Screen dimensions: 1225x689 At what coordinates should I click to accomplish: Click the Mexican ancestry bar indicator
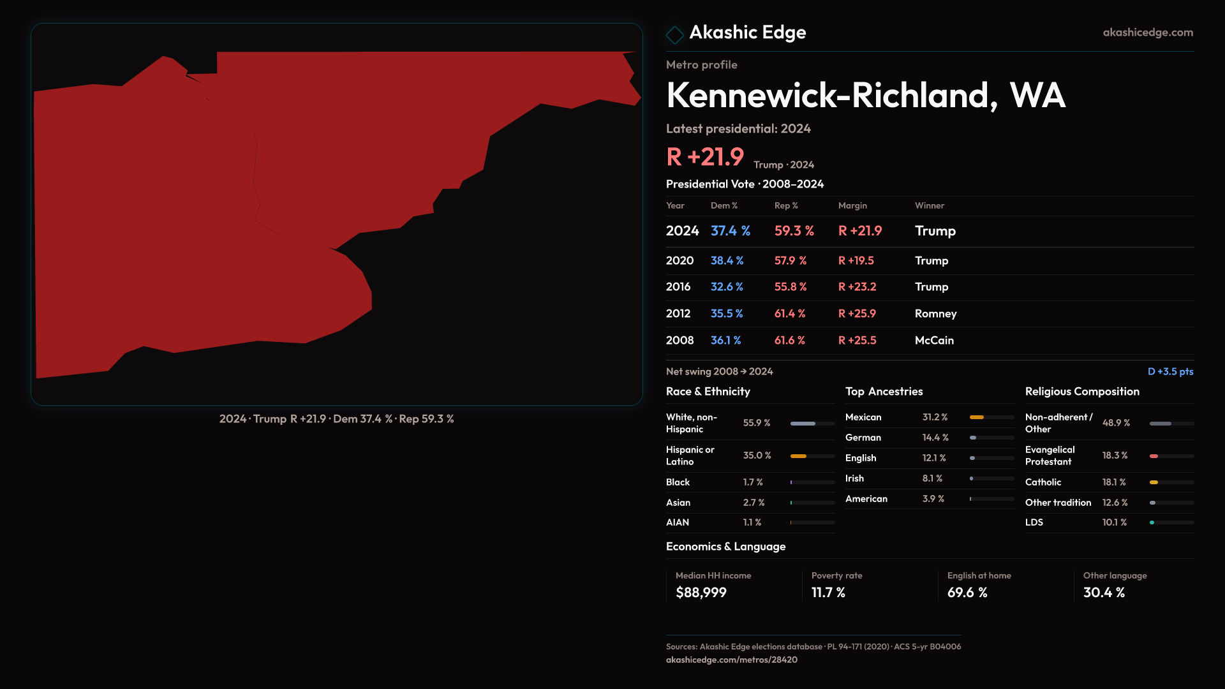(976, 417)
